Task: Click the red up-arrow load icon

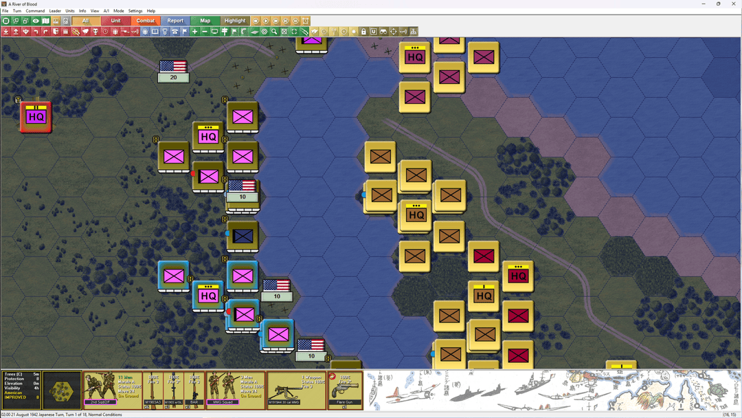Action: pyautogui.click(x=16, y=32)
